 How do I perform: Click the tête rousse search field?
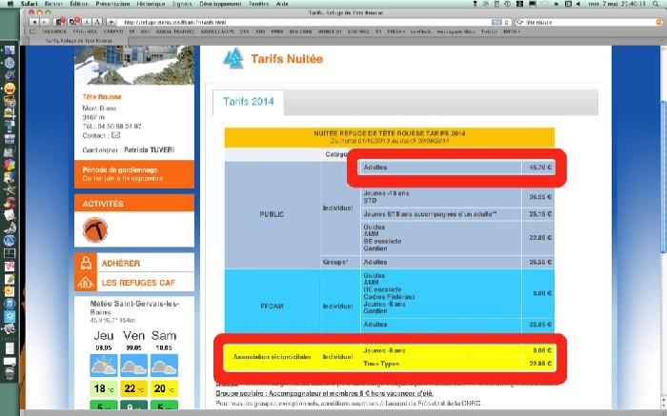tap(589, 22)
